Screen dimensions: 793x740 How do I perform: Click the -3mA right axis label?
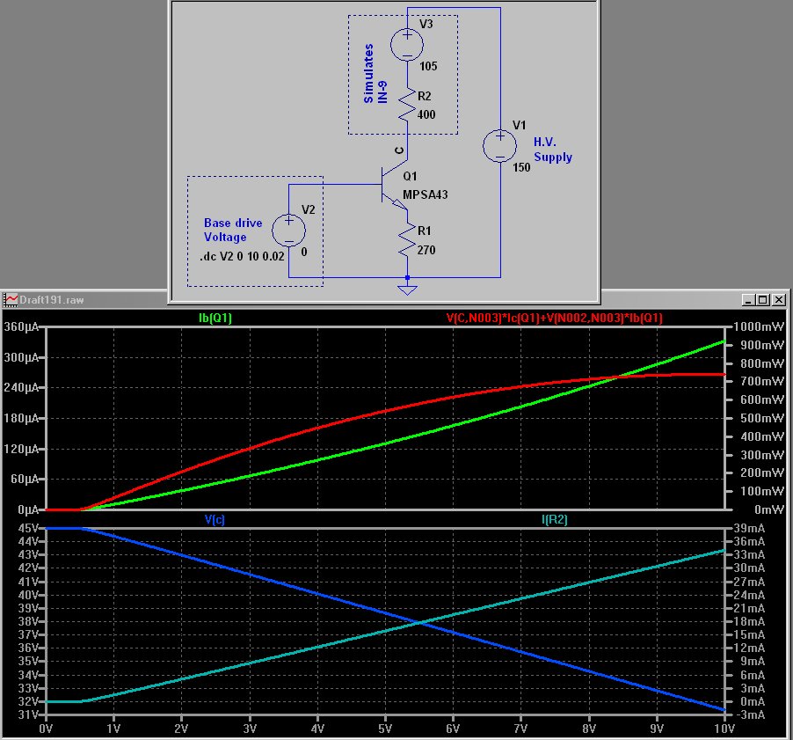[x=749, y=714]
